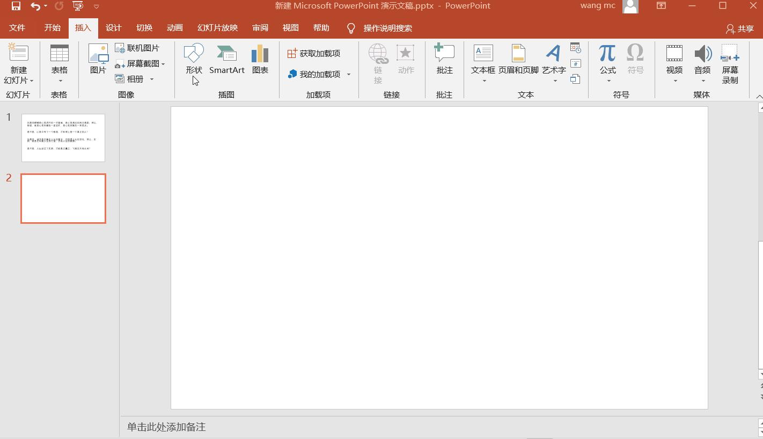Insert date and time icon
763x439 pixels.
[575, 48]
